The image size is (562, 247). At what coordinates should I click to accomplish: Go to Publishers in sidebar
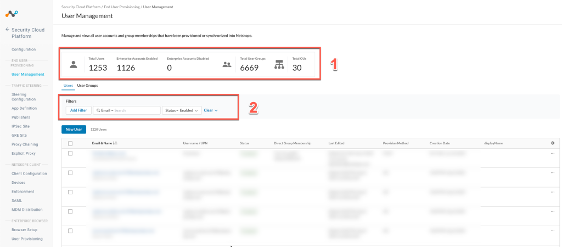(x=21, y=117)
